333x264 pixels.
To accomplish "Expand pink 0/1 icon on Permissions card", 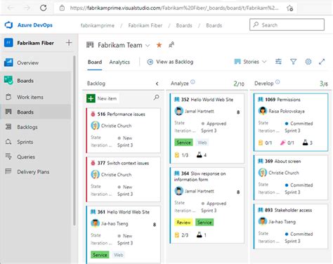I will 287,143.
